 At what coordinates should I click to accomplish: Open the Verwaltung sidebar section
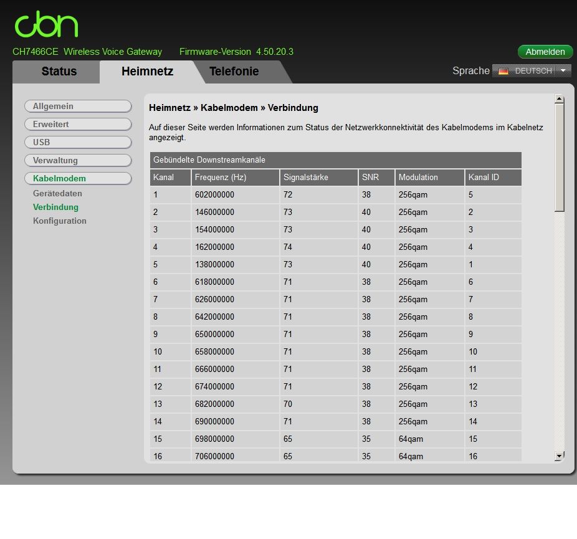pyautogui.click(x=78, y=160)
